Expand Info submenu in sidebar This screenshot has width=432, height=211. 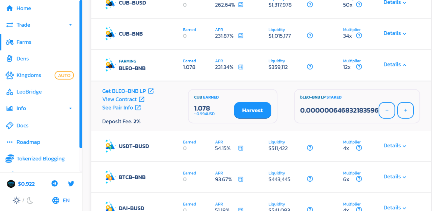point(70,108)
